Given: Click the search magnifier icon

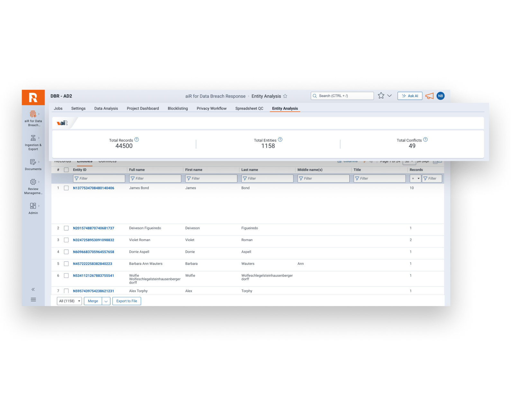Looking at the screenshot, I should 315,96.
